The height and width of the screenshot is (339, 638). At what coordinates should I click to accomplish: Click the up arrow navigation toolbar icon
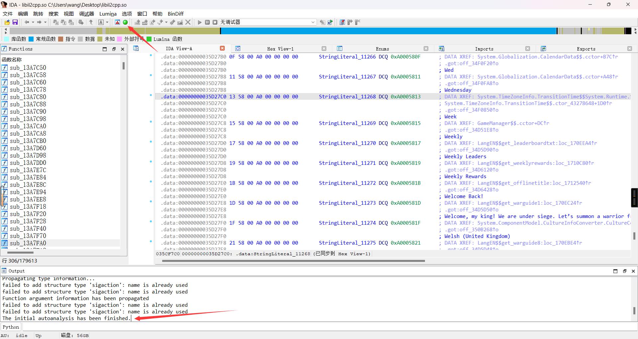(91, 22)
